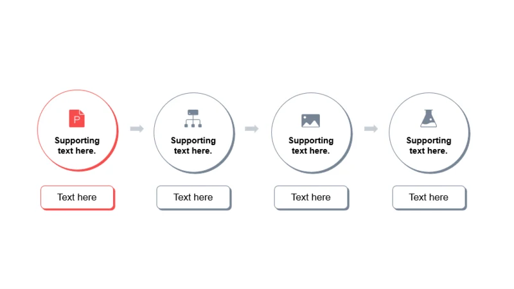Select the lab flask icon
This screenshot has width=514, height=289.
[429, 118]
